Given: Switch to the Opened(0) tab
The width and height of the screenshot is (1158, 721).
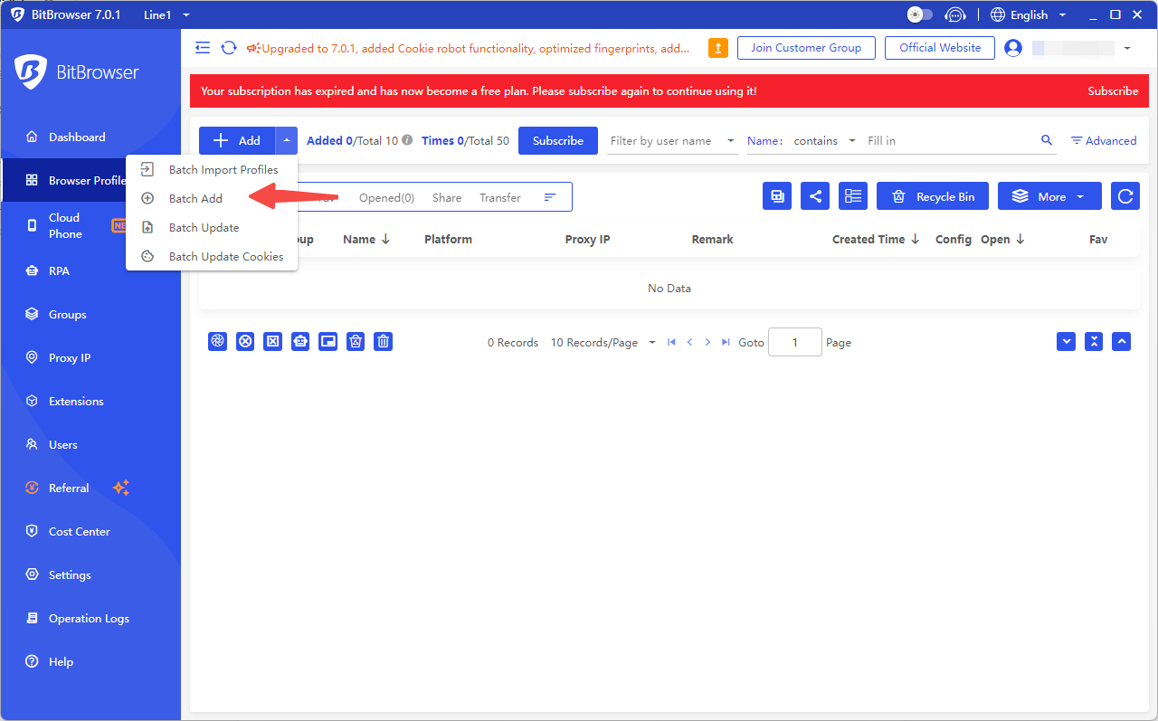Looking at the screenshot, I should 386,197.
